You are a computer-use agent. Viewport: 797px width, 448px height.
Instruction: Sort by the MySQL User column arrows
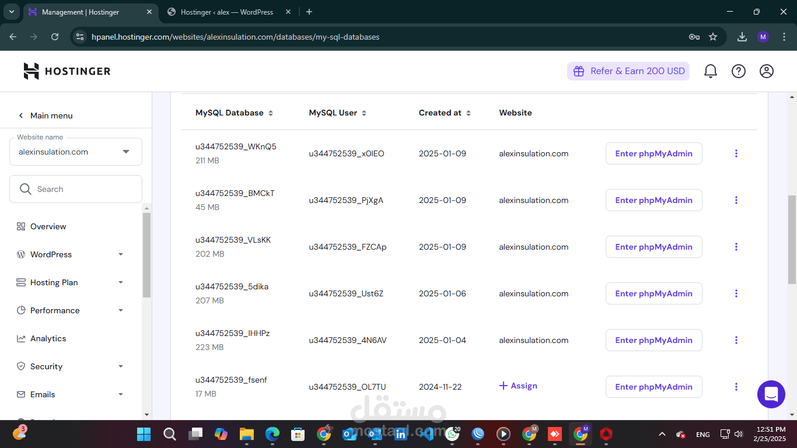[x=364, y=113]
